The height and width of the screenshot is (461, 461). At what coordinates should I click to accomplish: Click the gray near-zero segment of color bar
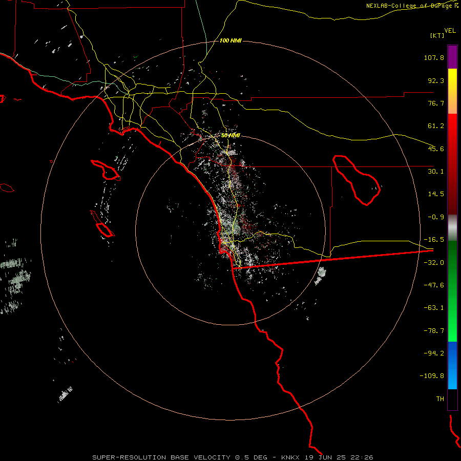point(452,228)
